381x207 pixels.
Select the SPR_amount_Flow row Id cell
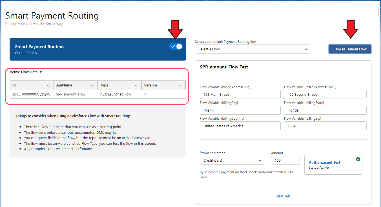click(31, 94)
